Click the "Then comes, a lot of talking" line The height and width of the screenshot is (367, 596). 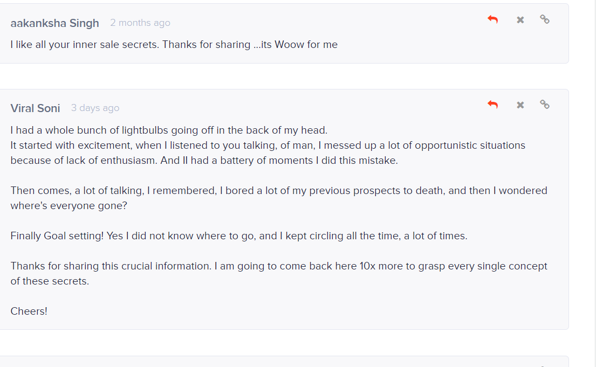279,190
